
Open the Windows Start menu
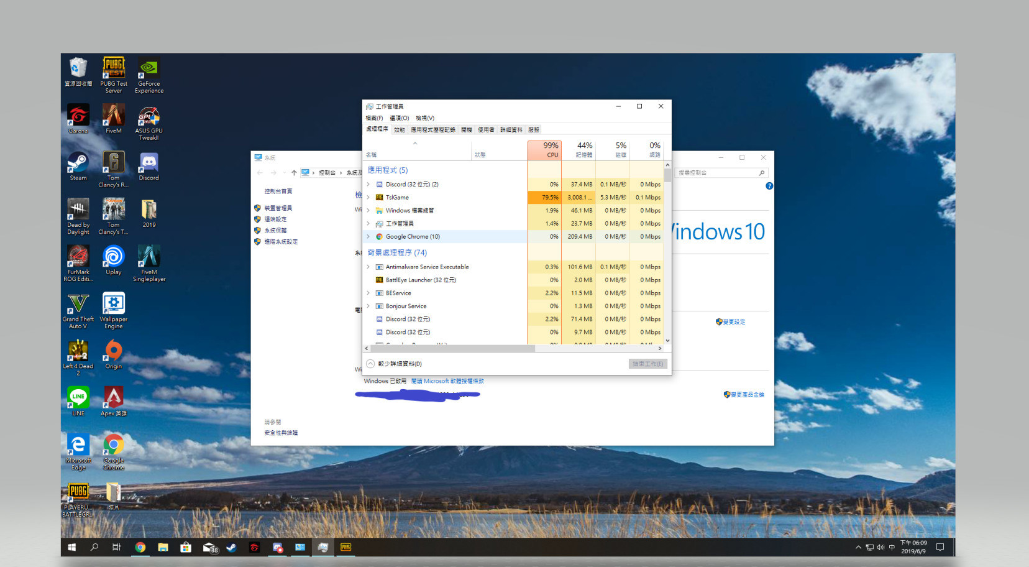71,547
